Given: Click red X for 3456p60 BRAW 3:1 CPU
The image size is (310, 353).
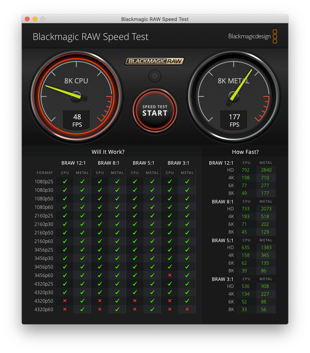Looking at the screenshot, I should point(170,275).
